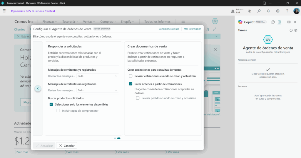Expand the Shopify menu
The image size is (301, 158).
127,22
